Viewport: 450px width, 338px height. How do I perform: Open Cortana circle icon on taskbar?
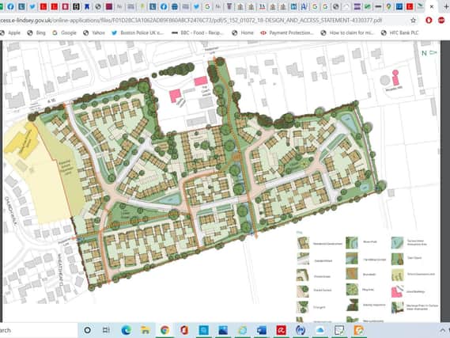click(x=88, y=330)
